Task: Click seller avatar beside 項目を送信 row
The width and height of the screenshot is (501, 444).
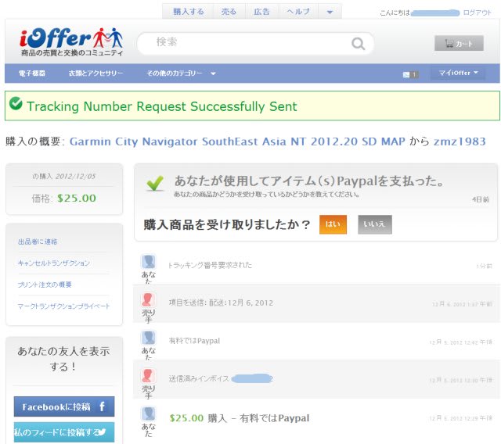Action: click(148, 299)
